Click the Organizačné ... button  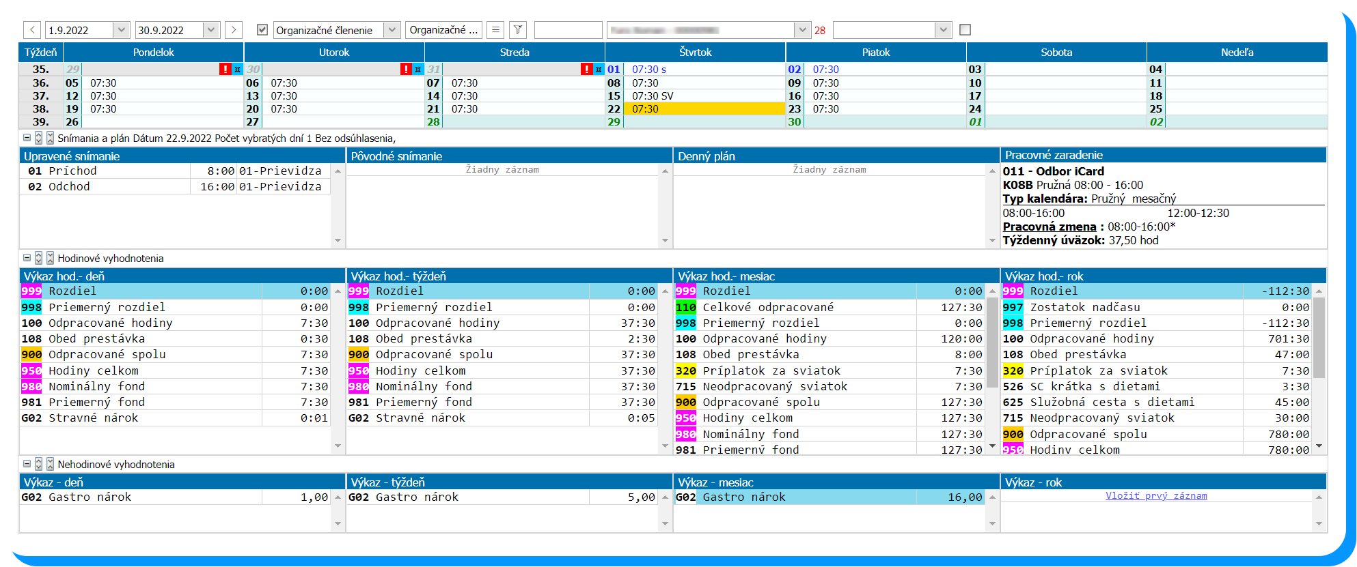(443, 30)
